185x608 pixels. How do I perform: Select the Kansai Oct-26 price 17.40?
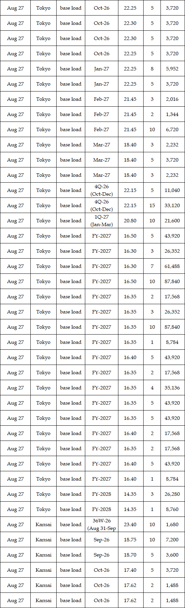130,570
